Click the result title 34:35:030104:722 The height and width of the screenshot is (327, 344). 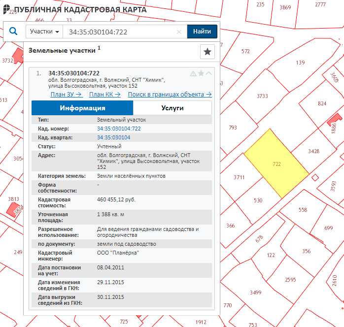point(74,73)
